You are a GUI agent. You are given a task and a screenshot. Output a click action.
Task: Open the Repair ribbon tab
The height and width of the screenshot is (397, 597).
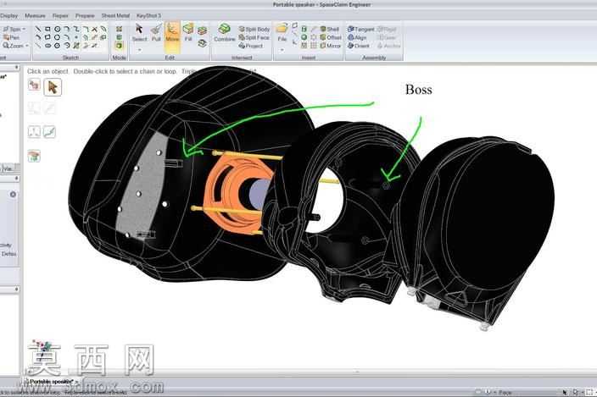[60, 15]
